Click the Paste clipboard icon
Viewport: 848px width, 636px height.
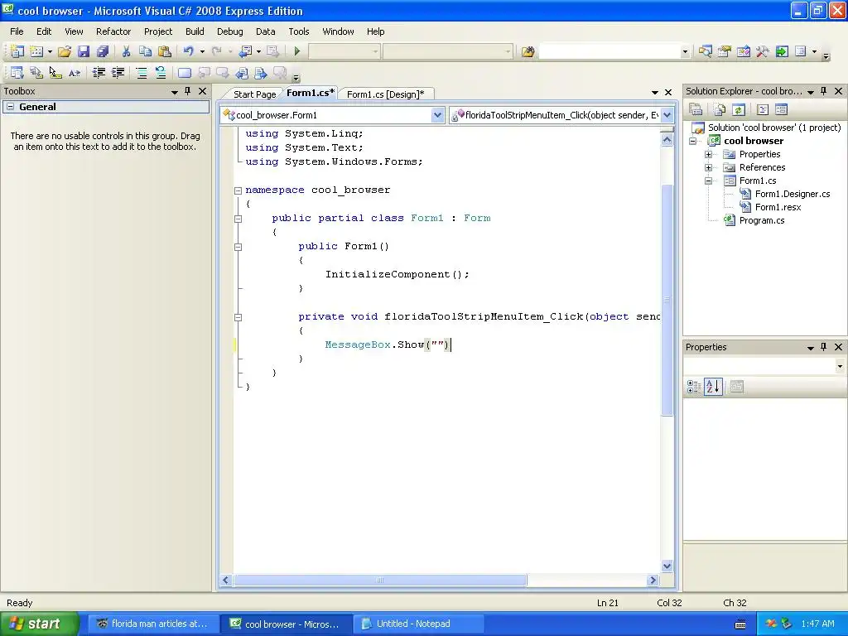[165, 51]
